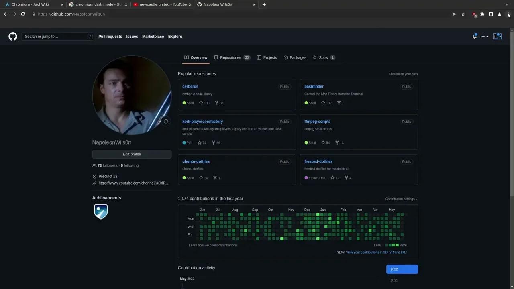The width and height of the screenshot is (514, 289).
Task: Open Marketplace in header
Action: click(x=153, y=37)
